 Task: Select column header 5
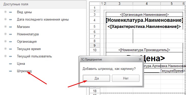171,4
